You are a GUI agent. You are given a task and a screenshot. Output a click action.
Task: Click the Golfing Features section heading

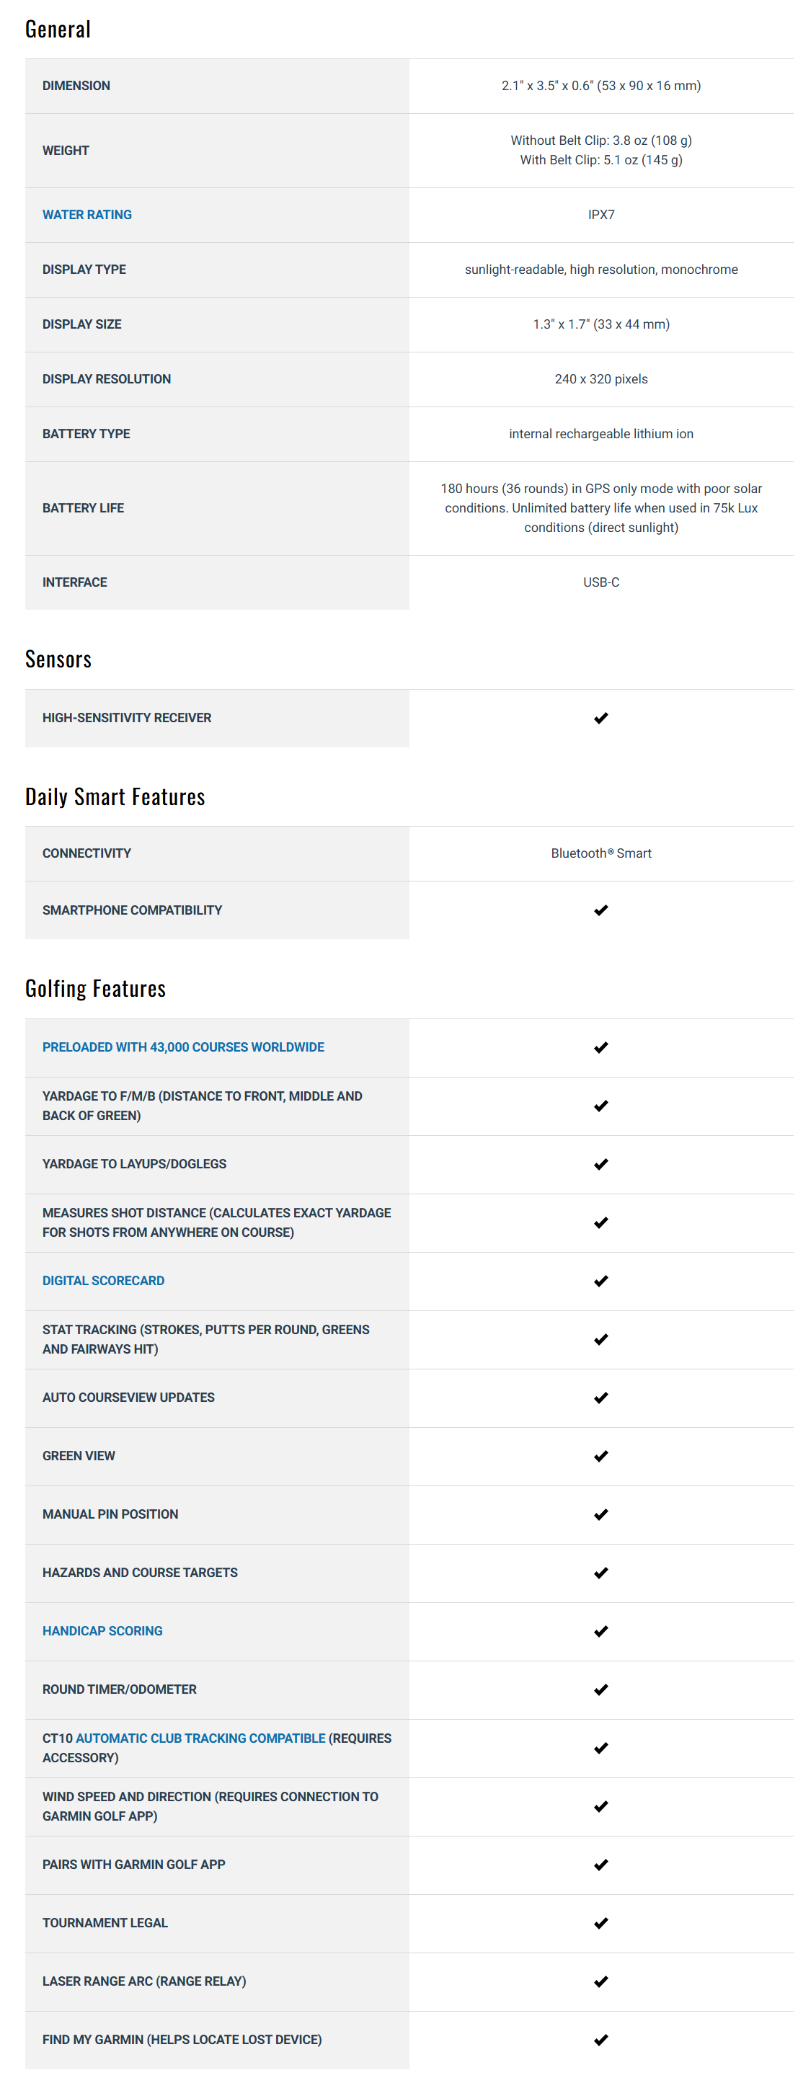click(x=95, y=988)
